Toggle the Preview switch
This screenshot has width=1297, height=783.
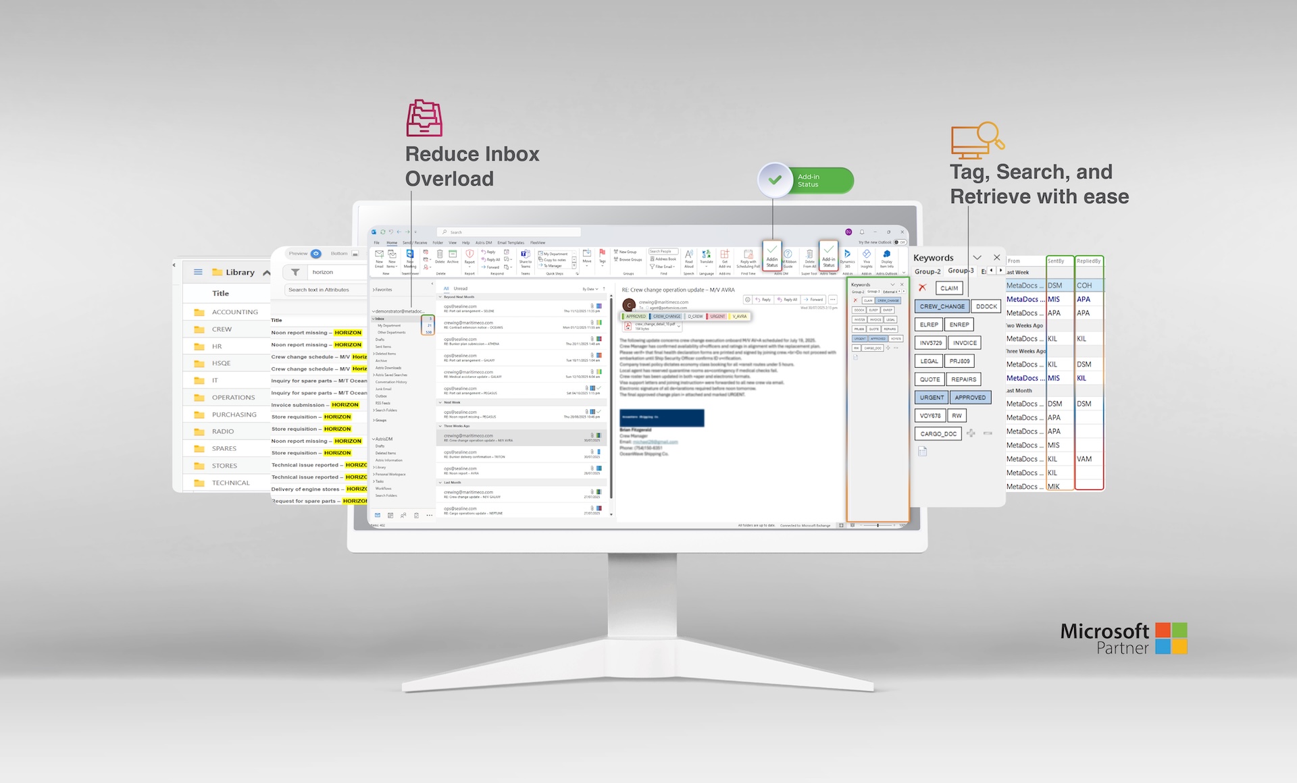pyautogui.click(x=315, y=254)
